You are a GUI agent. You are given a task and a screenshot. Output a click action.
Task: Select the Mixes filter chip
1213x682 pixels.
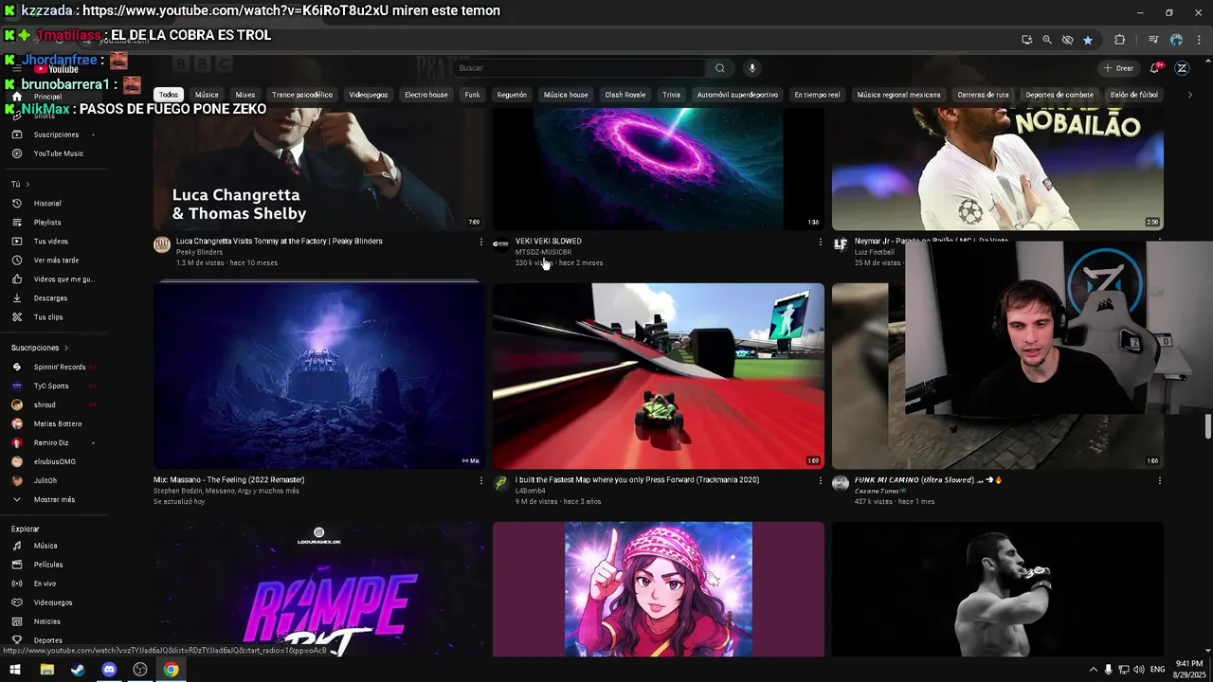click(x=245, y=95)
